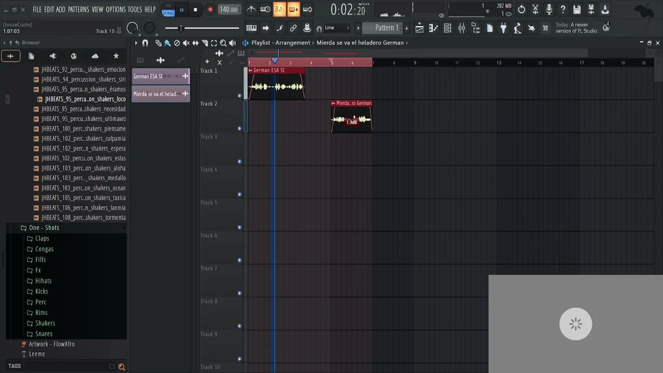Open the Playlist - Arrangement breadcrumb menu
The height and width of the screenshot is (373, 663).
(281, 43)
